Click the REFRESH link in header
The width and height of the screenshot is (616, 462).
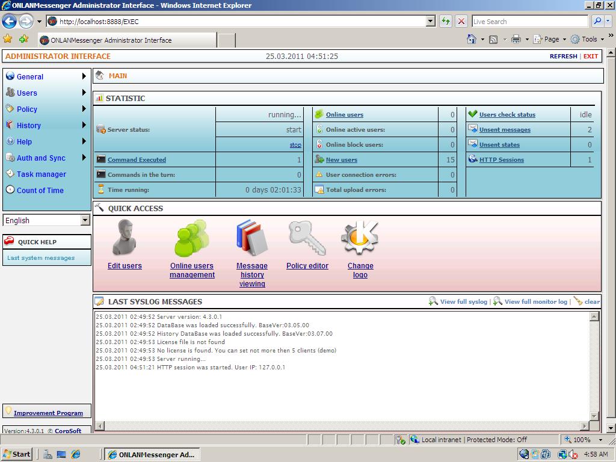coord(563,56)
